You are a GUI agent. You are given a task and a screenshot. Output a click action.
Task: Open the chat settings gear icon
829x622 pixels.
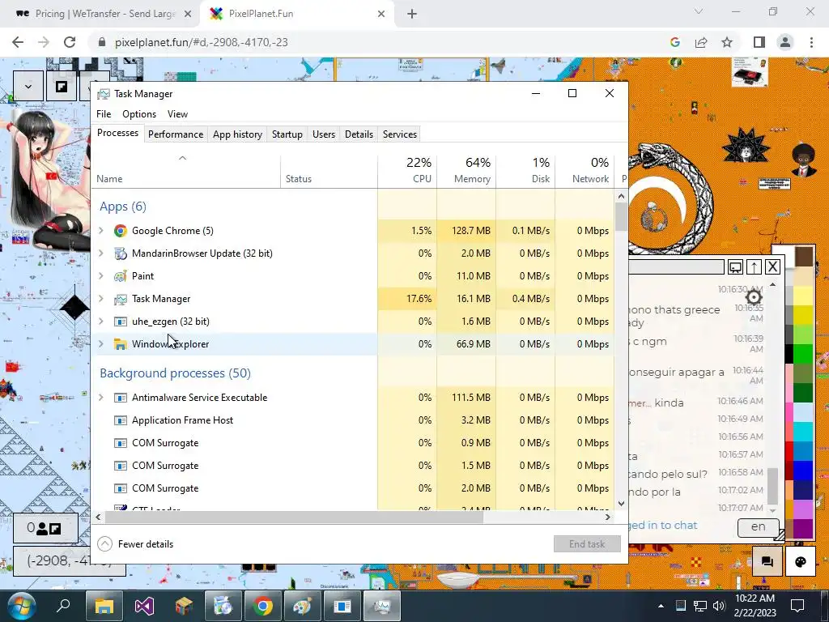coord(754,296)
